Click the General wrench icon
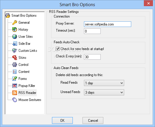Image resolution: width=155 pixels, height=127 pixels. pos(15,23)
